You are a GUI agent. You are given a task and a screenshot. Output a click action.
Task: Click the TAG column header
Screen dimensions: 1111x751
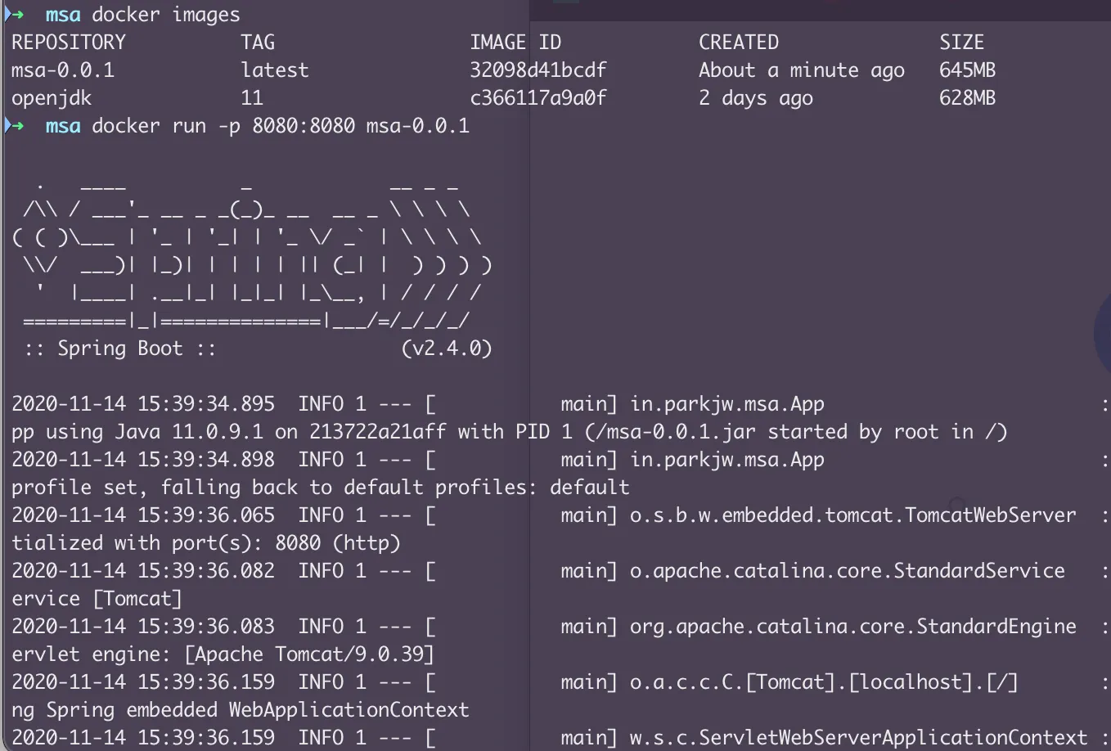258,43
